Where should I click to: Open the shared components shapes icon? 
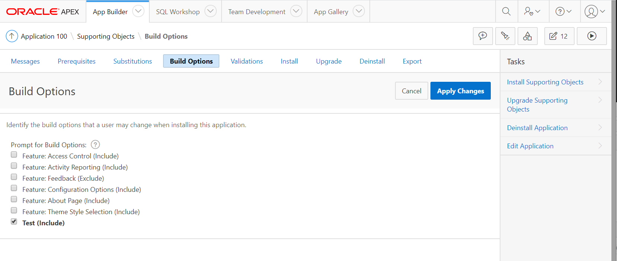pos(527,36)
